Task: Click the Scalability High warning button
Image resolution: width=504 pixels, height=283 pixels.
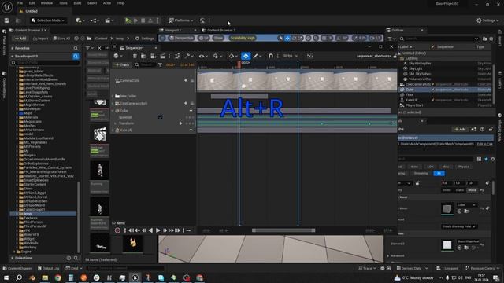Action: coord(243,39)
